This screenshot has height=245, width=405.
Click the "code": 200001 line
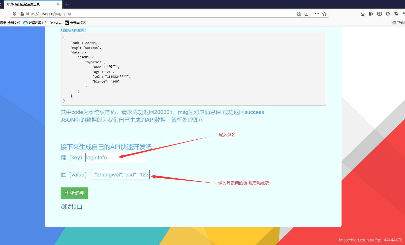pyautogui.click(x=84, y=43)
